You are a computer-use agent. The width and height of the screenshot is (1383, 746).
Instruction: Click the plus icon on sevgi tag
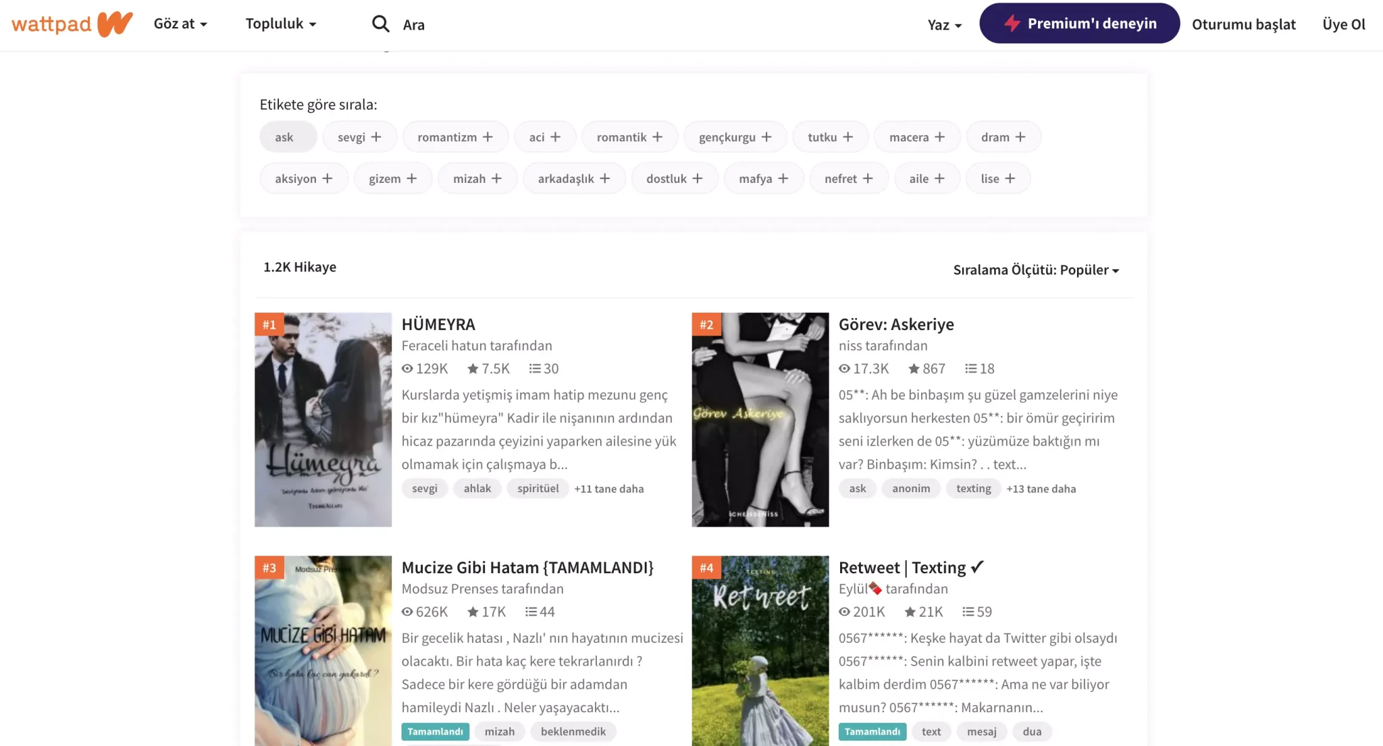pos(376,137)
